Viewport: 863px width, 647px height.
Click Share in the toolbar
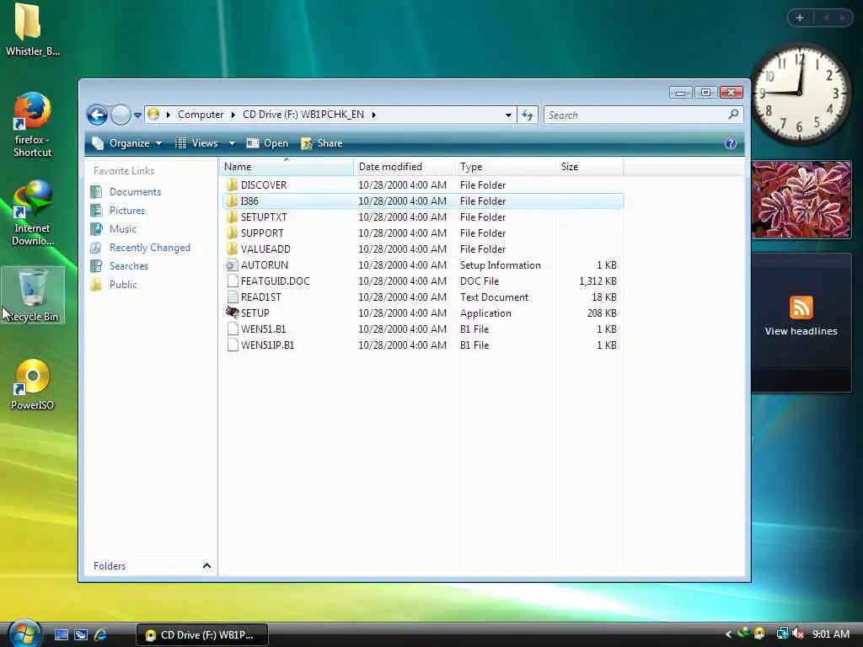(322, 143)
